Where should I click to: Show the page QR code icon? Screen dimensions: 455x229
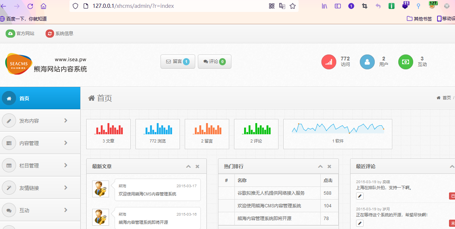click(x=272, y=6)
